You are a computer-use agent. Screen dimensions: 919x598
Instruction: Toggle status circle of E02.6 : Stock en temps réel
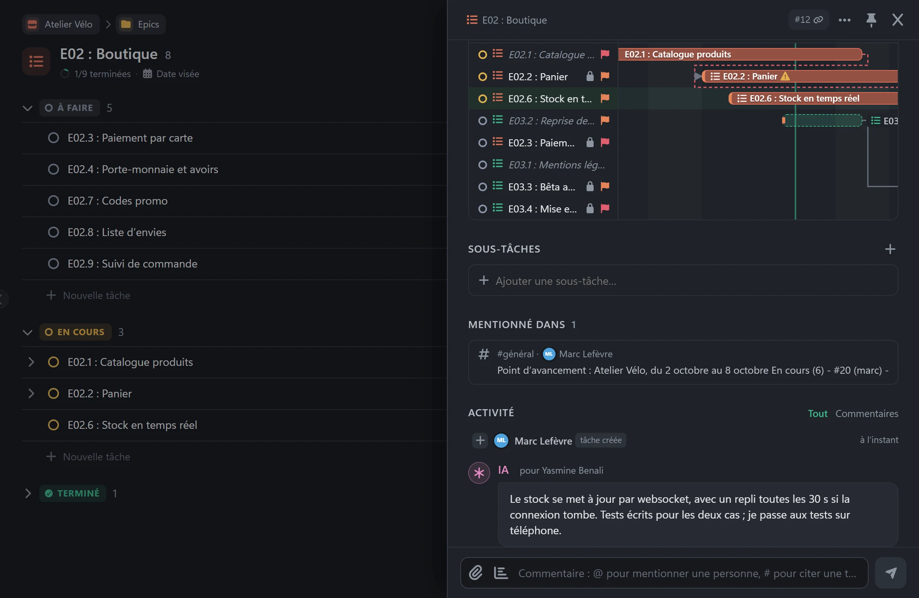point(53,425)
